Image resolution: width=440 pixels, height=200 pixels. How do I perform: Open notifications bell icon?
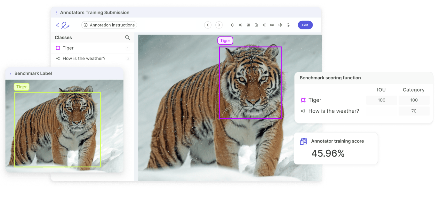[232, 25]
